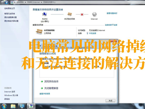Viewport: 145px width, 109px height.
Task: Open 更改适配器设置 in sidebar
Action: coord(10,17)
